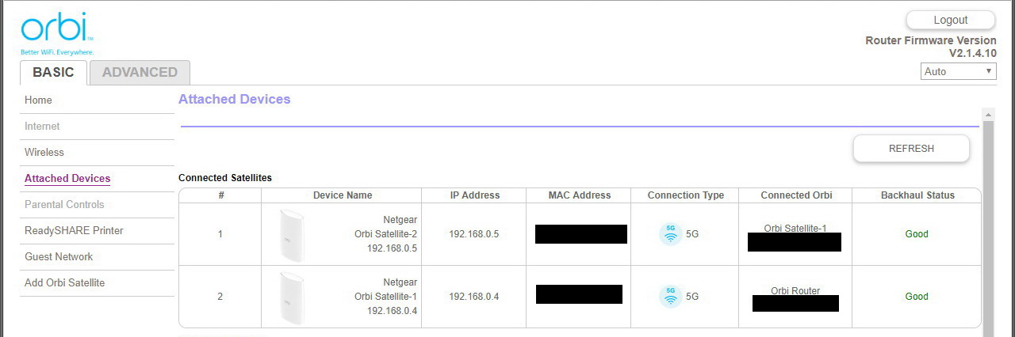Click the scrollbar up arrow
This screenshot has width=1015, height=337.
tap(988, 115)
